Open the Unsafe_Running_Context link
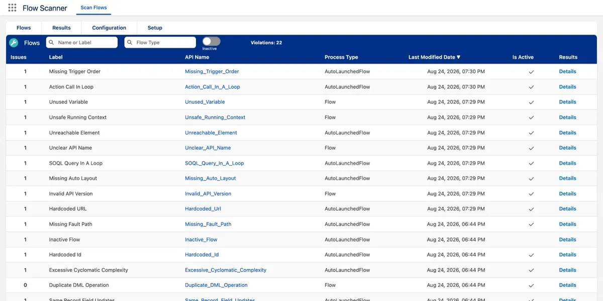This screenshot has height=301, width=603. 215,117
